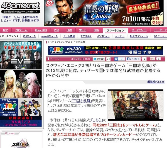Click the Hatena B! bookmark icon
The image size is (167, 148).
pyautogui.click(x=116, y=59)
